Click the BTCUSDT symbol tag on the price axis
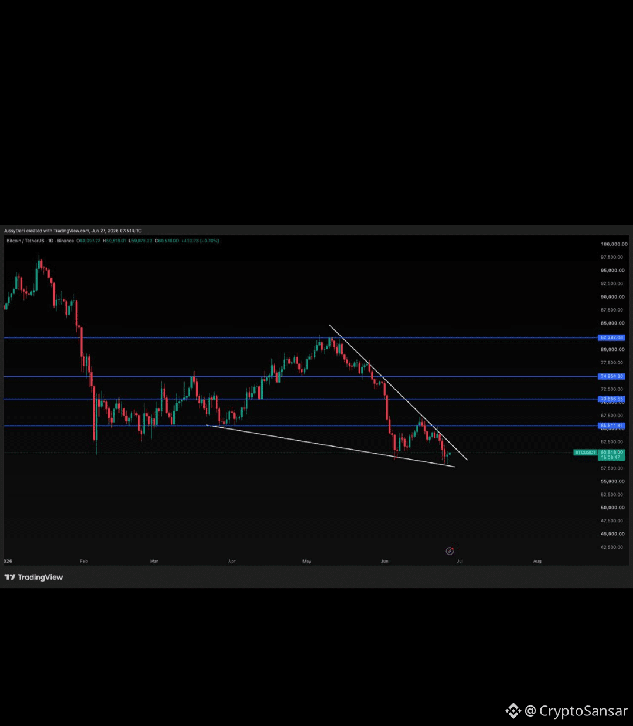This screenshot has width=633, height=726. 586,453
